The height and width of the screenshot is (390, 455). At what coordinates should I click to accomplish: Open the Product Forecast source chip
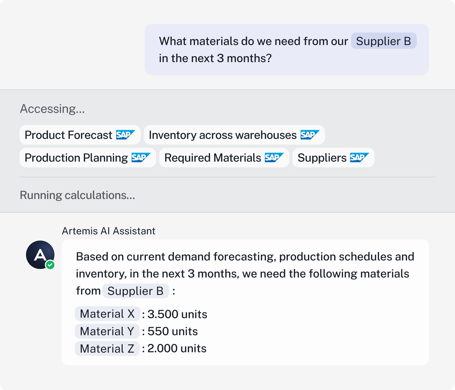click(69, 135)
